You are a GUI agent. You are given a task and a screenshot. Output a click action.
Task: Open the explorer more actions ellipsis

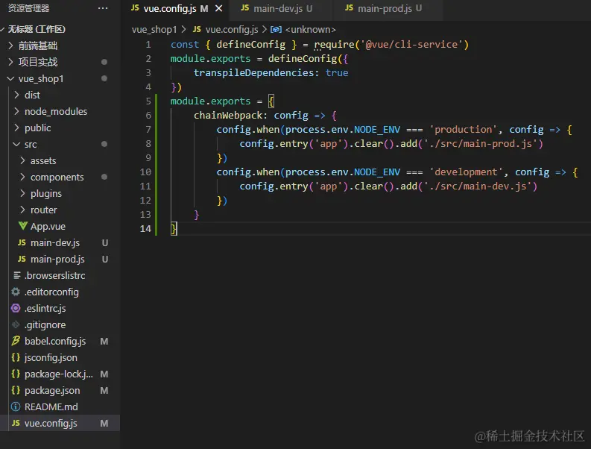coord(103,8)
